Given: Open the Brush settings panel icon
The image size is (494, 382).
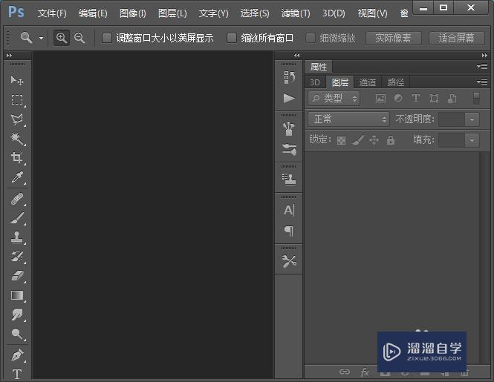Looking at the screenshot, I should coord(289,150).
